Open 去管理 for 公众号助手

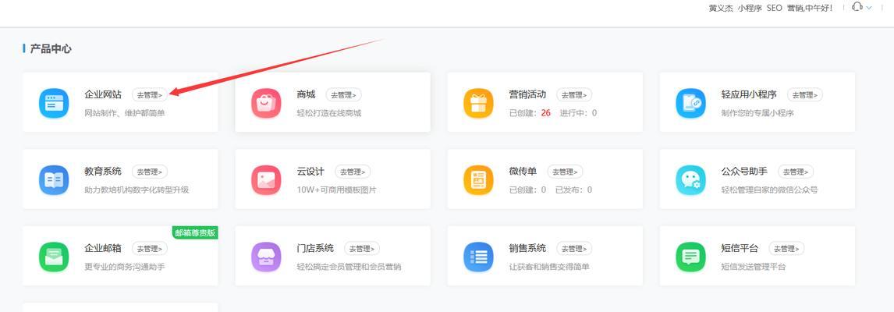coord(796,171)
